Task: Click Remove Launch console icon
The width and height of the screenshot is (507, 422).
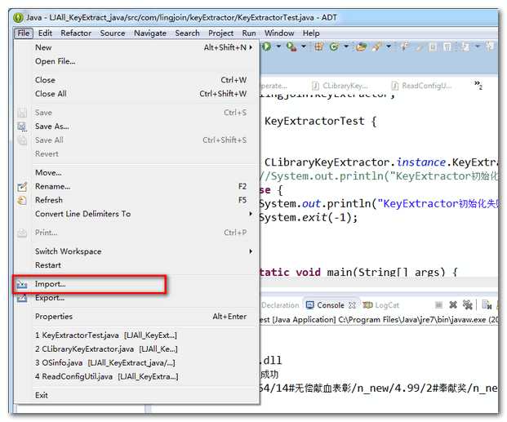Action: pyautogui.click(x=453, y=304)
